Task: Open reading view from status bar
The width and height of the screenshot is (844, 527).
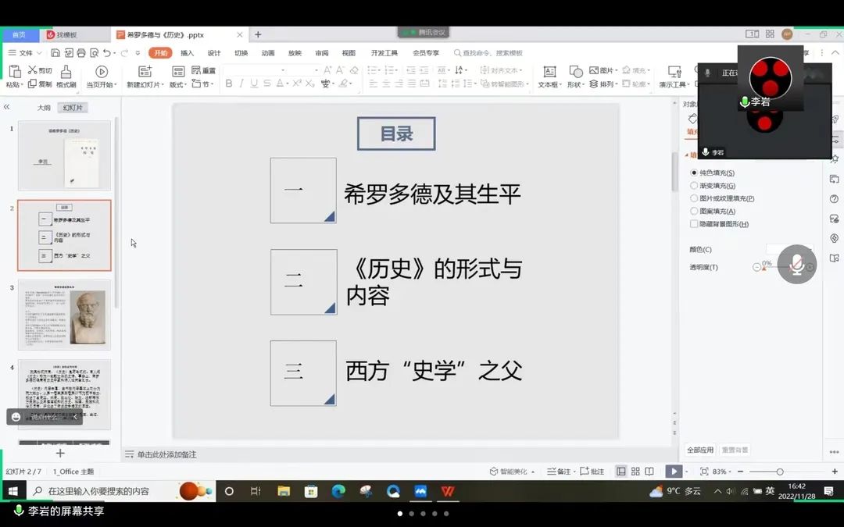Action: tap(650, 472)
